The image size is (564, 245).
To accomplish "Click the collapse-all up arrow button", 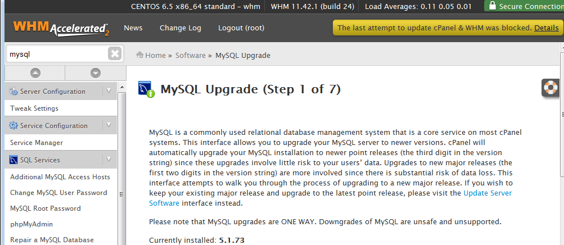I will [x=35, y=72].
